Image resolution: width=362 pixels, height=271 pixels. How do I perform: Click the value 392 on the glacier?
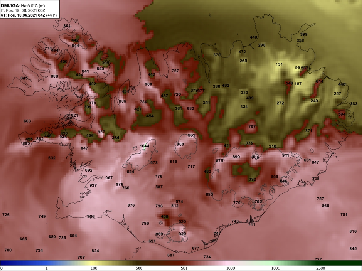tap(252, 179)
